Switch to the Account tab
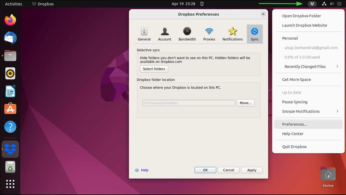Image resolution: width=346 pixels, height=195 pixels. pyautogui.click(x=165, y=34)
